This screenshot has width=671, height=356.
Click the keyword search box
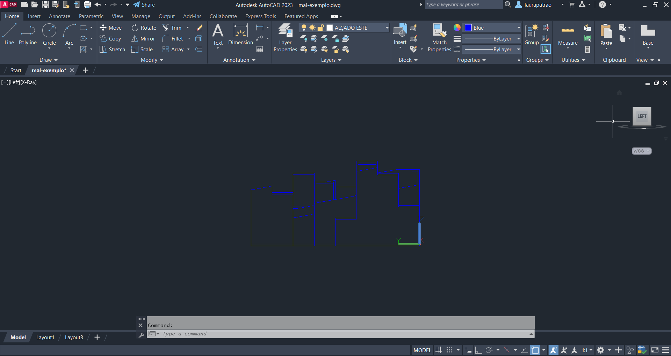click(463, 5)
